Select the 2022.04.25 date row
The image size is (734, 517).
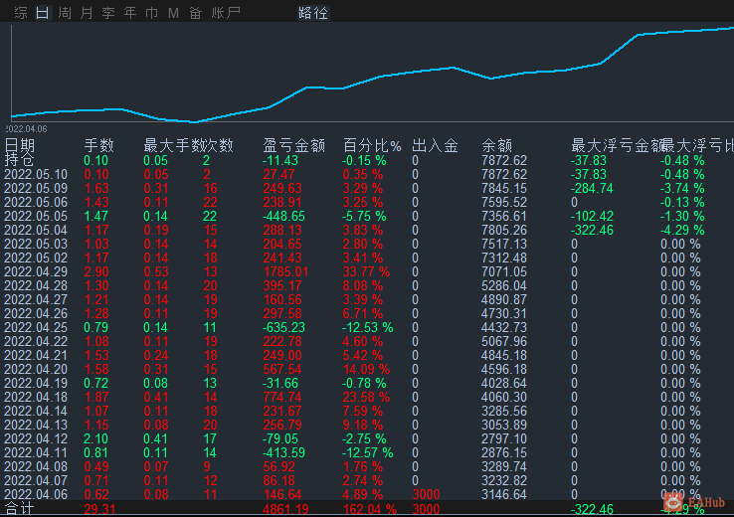tap(36, 327)
